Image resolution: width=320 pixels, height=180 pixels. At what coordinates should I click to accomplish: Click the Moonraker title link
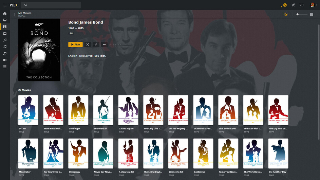point(25,172)
